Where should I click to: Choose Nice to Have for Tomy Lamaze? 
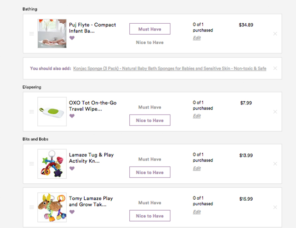pos(149,216)
